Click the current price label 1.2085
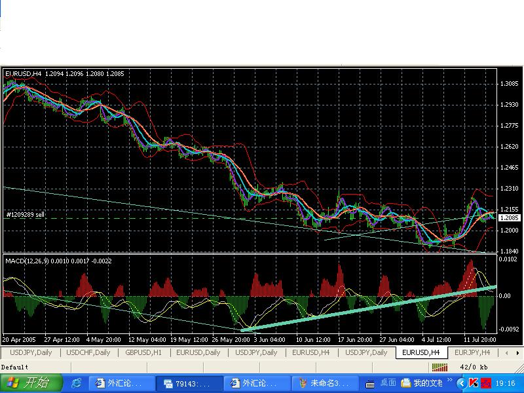This screenshot has height=393, width=524. click(x=510, y=218)
